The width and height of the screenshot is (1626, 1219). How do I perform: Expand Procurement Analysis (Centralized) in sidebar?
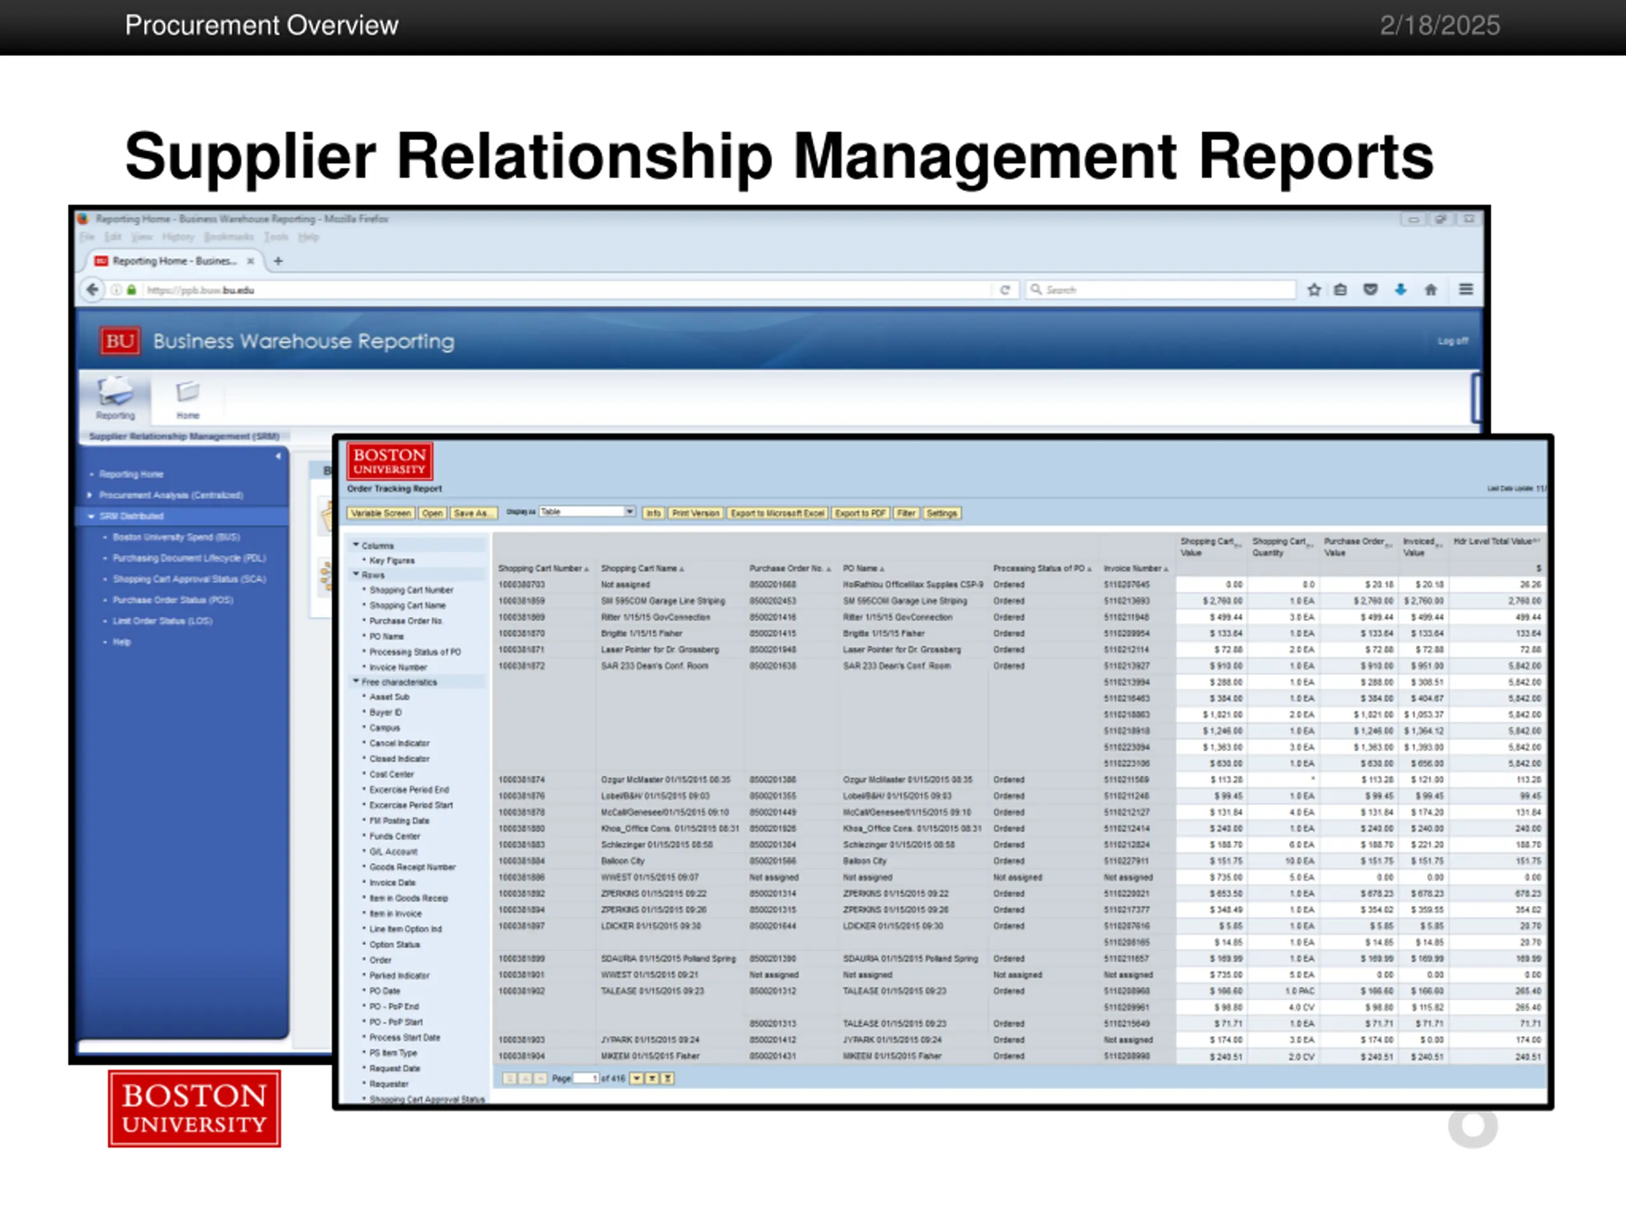point(90,495)
